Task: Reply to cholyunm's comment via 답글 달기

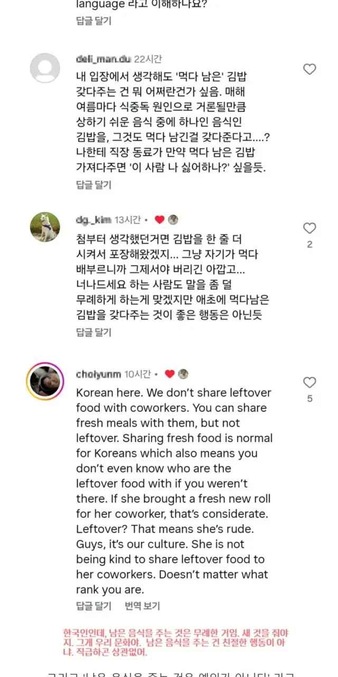Action: tap(94, 606)
